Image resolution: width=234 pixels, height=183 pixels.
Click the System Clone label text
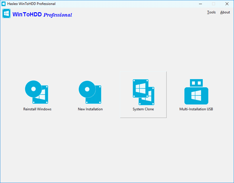coord(143,109)
